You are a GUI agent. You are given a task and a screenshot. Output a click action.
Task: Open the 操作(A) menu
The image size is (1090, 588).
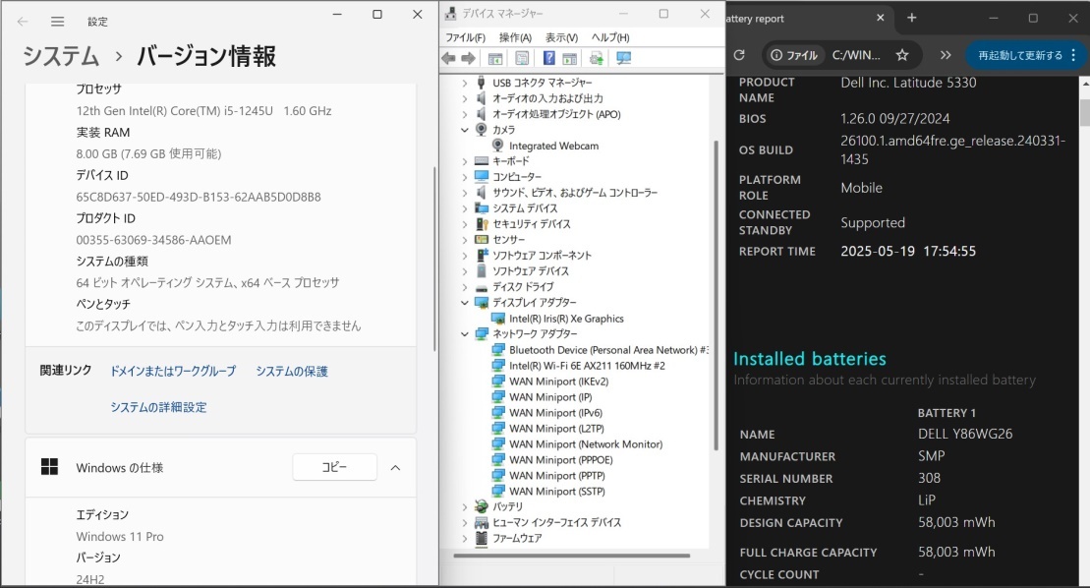[515, 37]
